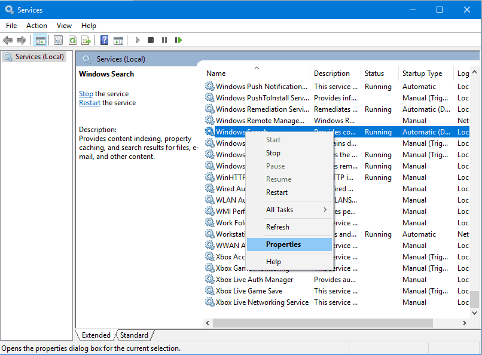482x355 pixels.
Task: Open the View menu
Action: tap(64, 26)
